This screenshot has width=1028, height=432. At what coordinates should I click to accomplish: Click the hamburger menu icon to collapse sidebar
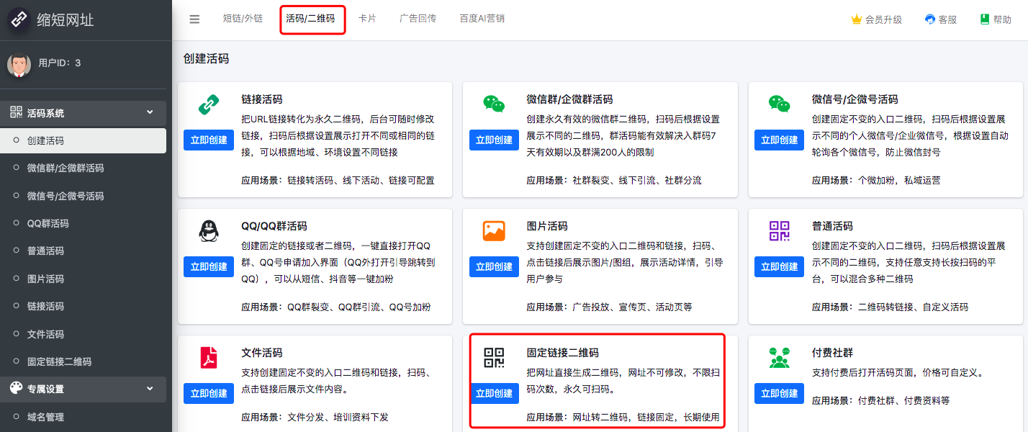coord(194,19)
